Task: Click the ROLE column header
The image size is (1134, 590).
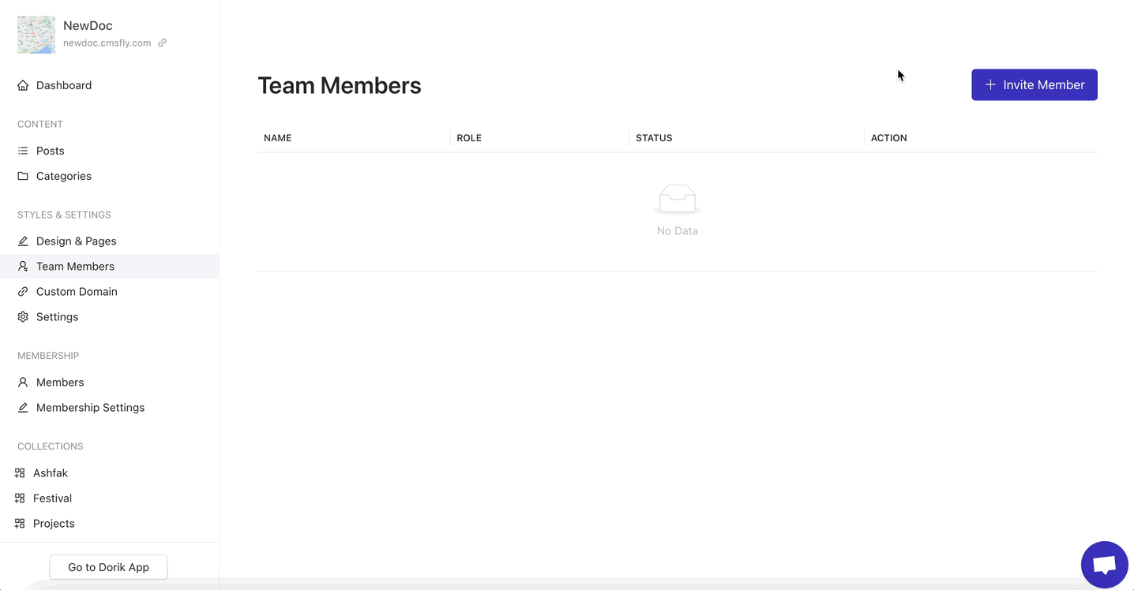Action: 469,138
